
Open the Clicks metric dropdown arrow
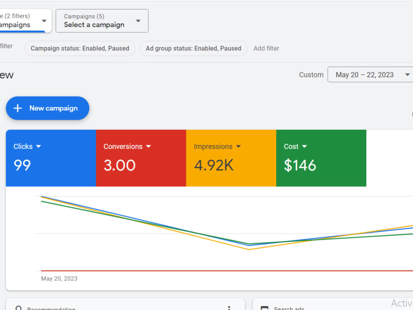(38, 146)
